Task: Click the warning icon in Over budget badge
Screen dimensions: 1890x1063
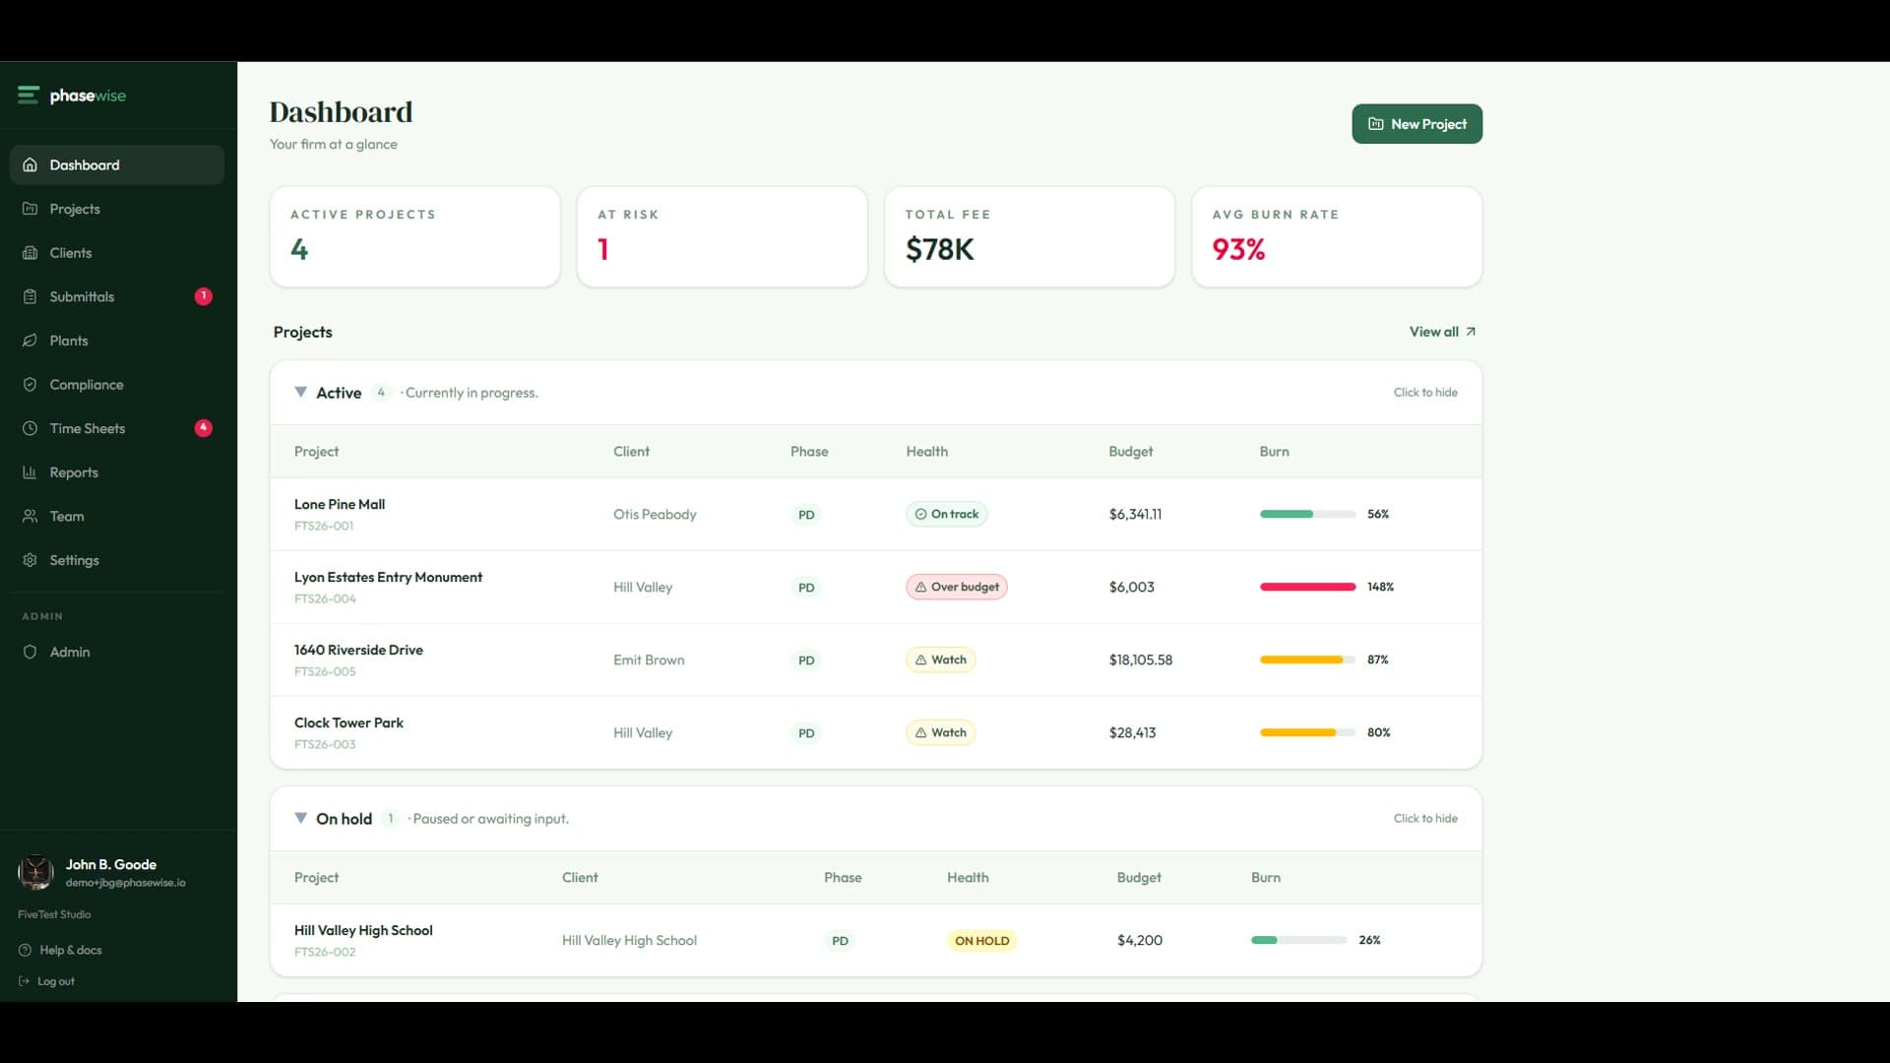Action: pos(920,587)
